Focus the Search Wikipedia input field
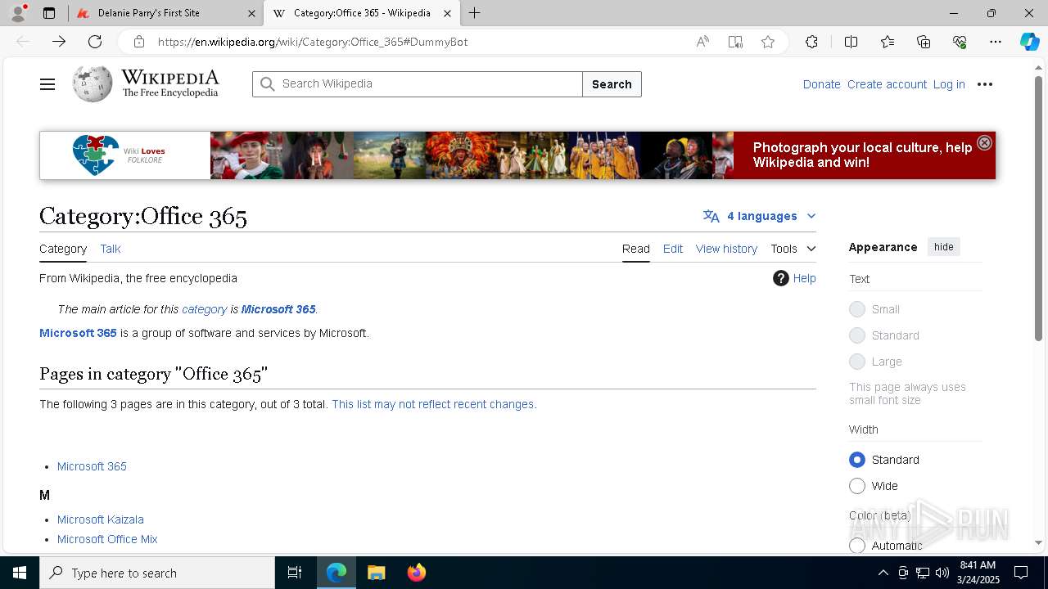The height and width of the screenshot is (589, 1048). pos(418,84)
